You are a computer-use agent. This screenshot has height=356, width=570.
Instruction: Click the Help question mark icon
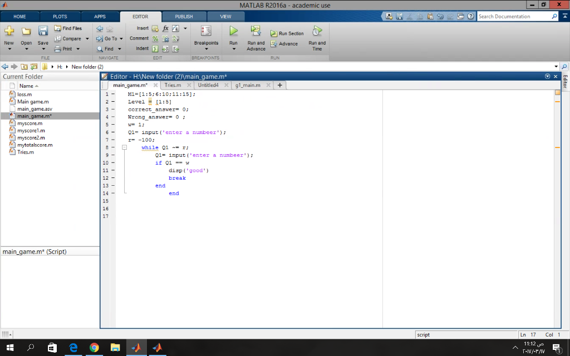tap(471, 16)
